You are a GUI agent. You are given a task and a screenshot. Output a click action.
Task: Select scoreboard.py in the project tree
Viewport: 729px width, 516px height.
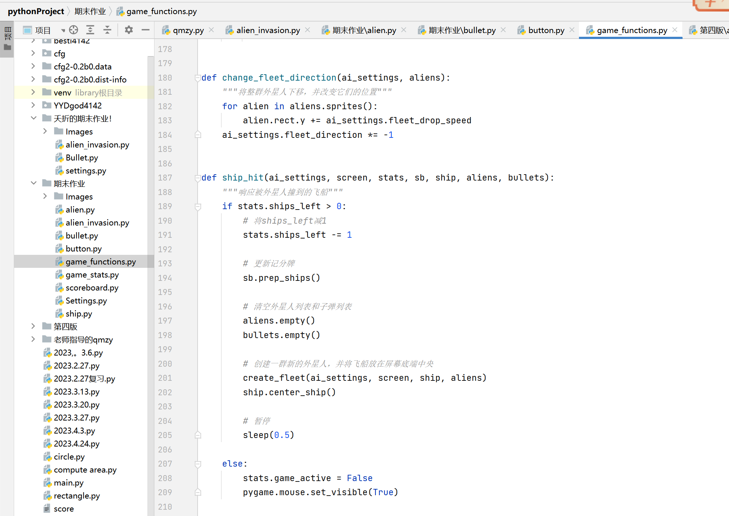click(92, 288)
